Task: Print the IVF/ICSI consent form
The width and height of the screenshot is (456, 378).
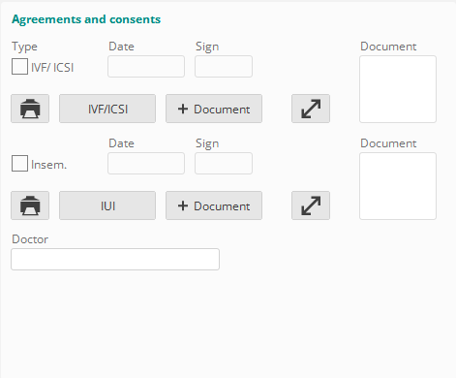Action: click(x=30, y=109)
